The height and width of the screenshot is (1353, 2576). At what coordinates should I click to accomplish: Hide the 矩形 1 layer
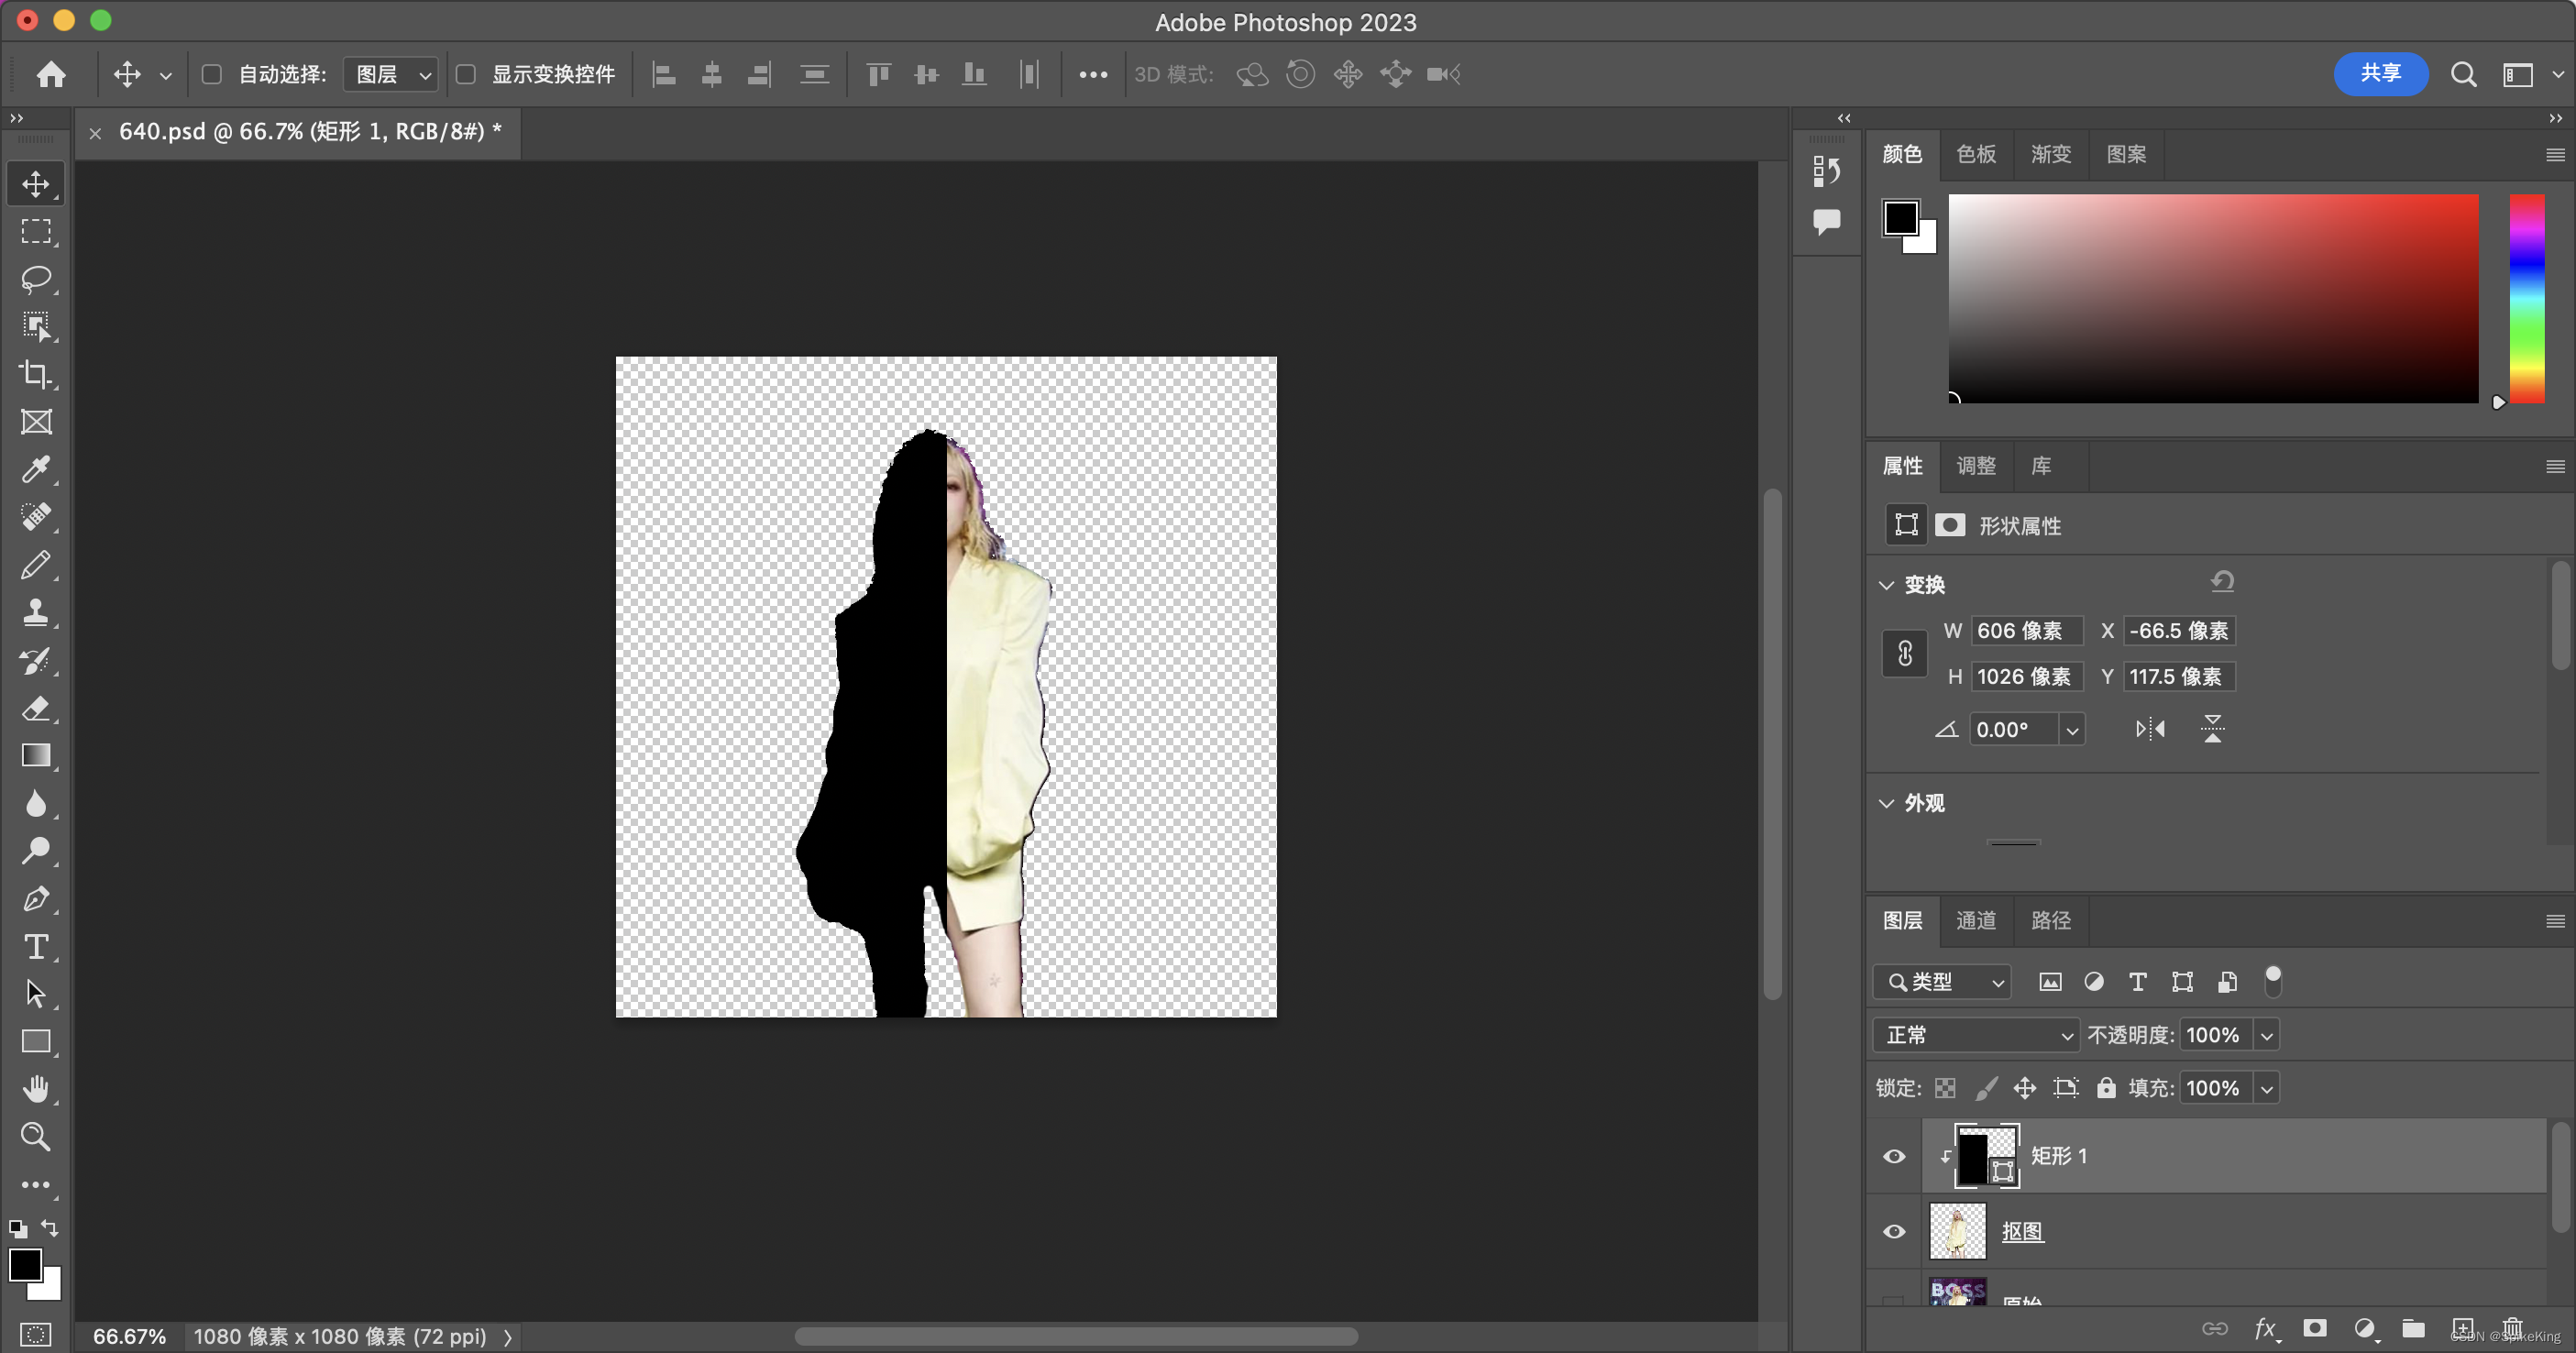(1894, 1156)
